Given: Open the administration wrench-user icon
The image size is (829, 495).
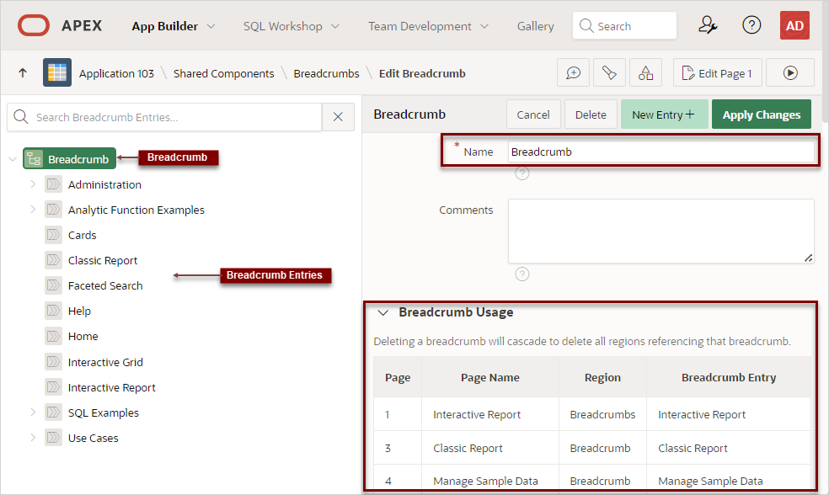Looking at the screenshot, I should tap(708, 25).
